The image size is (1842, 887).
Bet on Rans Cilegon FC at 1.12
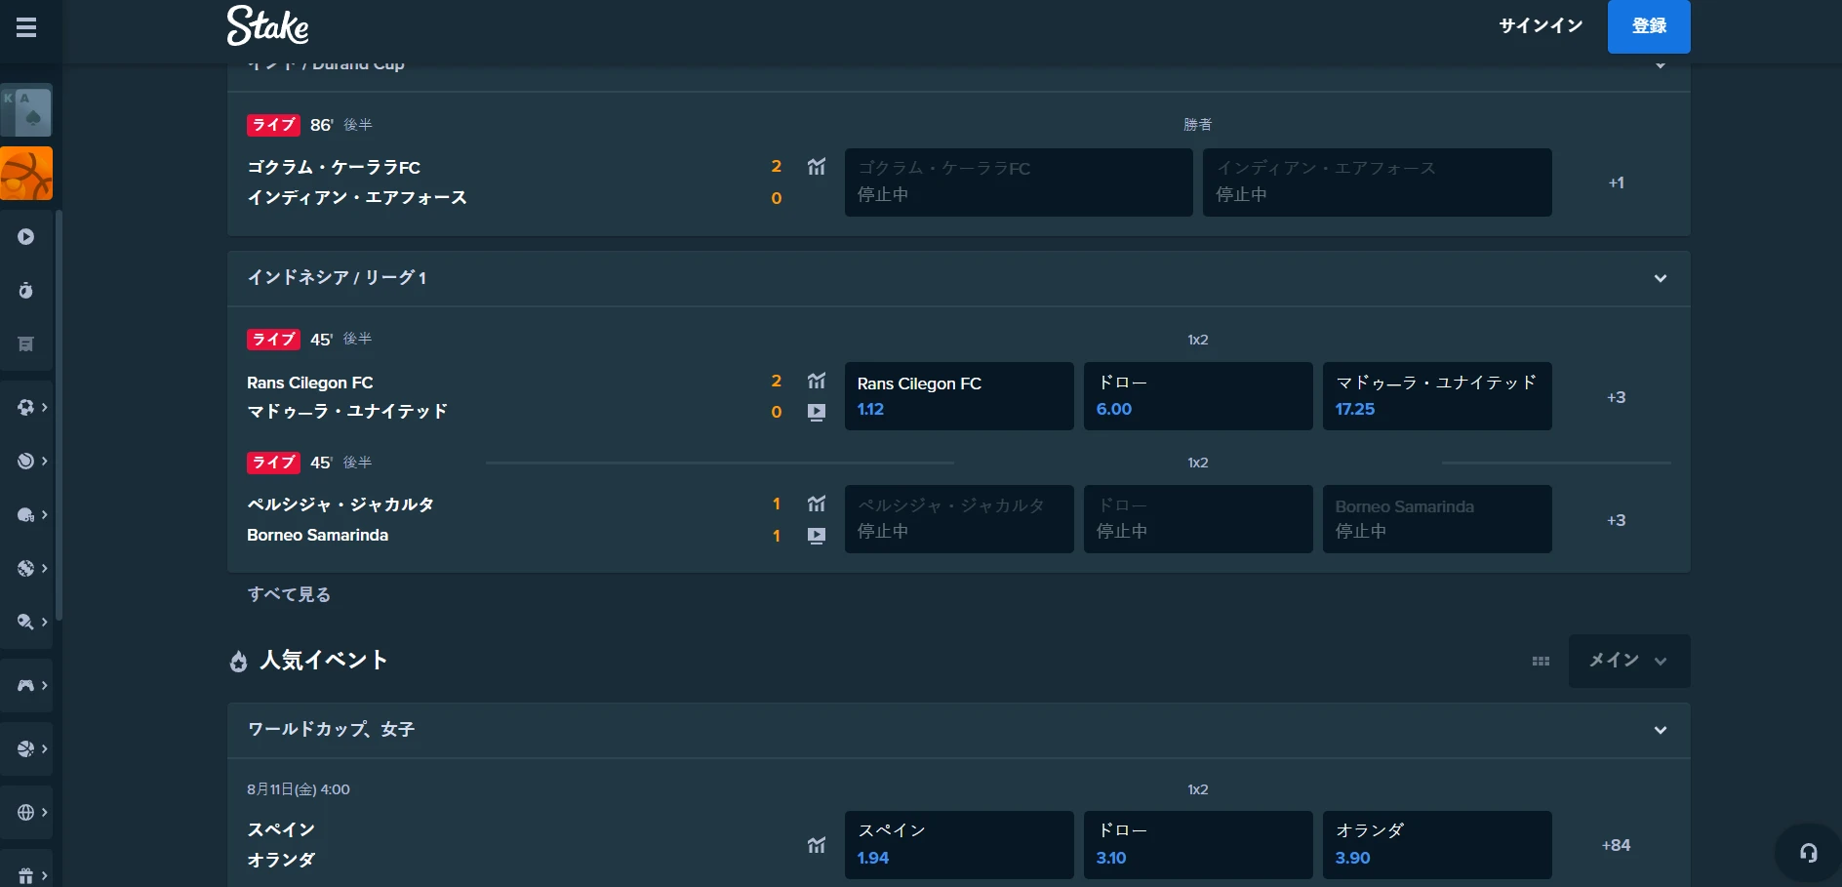click(x=959, y=396)
